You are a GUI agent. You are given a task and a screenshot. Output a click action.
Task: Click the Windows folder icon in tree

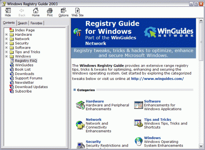click(x=12, y=56)
